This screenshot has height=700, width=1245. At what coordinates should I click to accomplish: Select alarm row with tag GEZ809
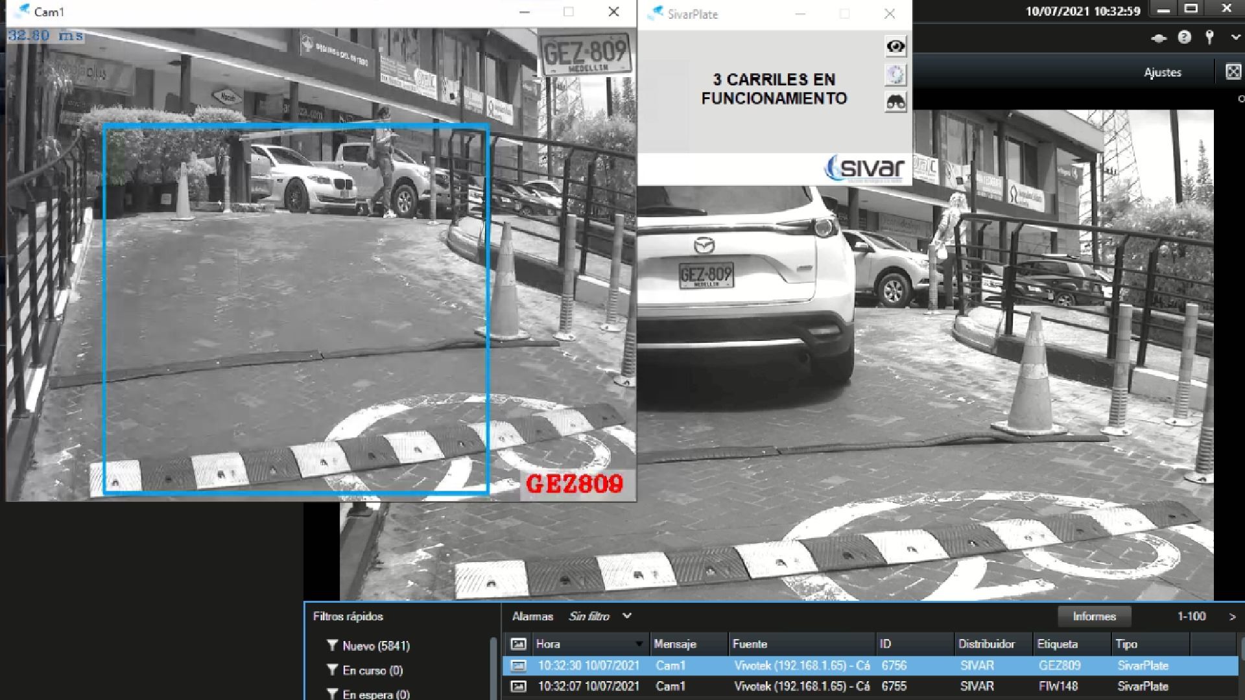(x=870, y=666)
